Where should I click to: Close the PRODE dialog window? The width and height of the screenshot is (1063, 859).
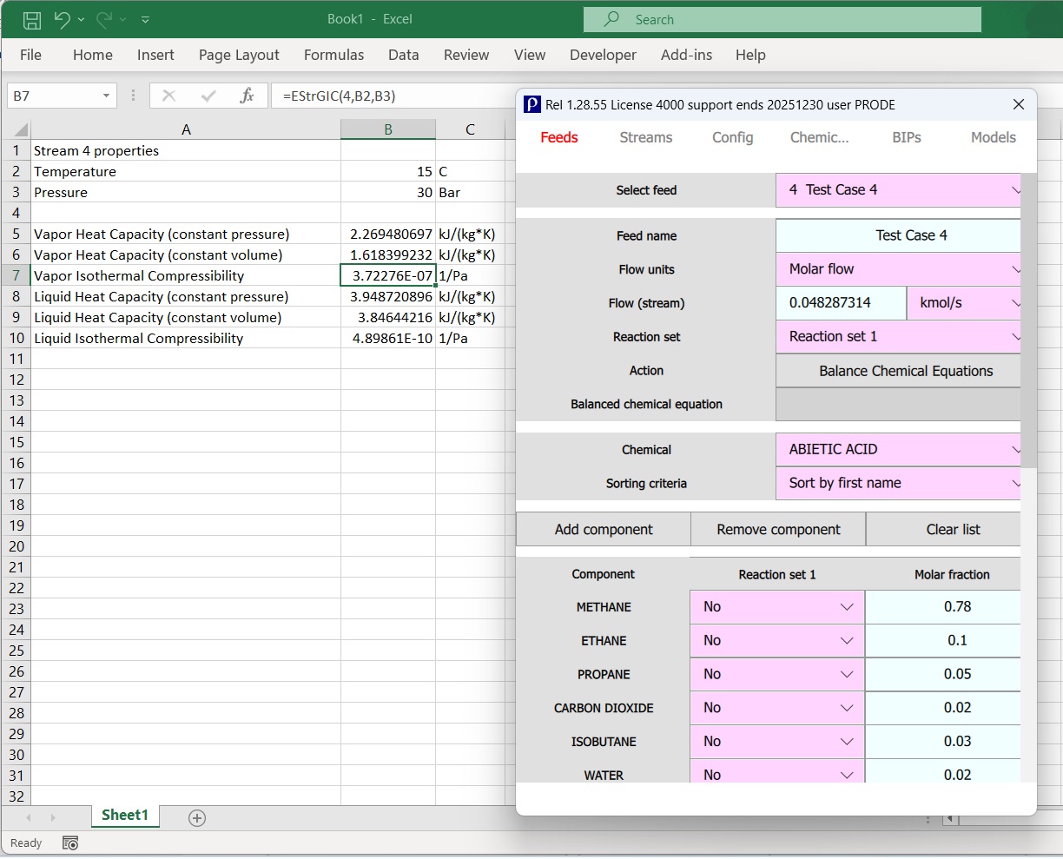[1019, 104]
